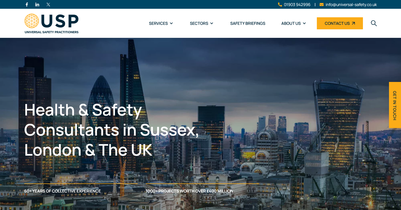Click the orange phone handset icon
The width and height of the screenshot is (401, 210).
(280, 5)
